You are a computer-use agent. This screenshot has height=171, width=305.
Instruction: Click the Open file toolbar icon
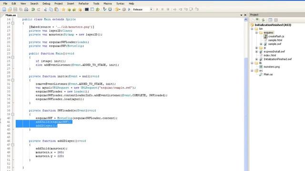(x=10, y=9)
